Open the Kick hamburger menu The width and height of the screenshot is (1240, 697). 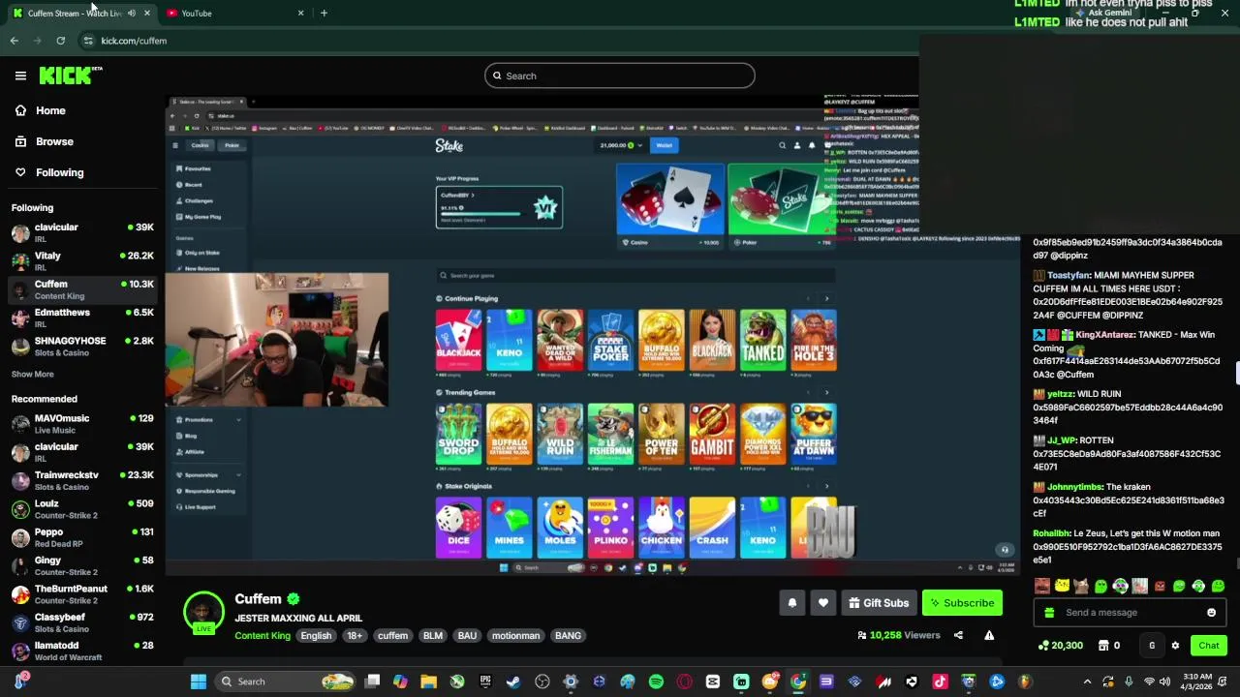(x=20, y=76)
